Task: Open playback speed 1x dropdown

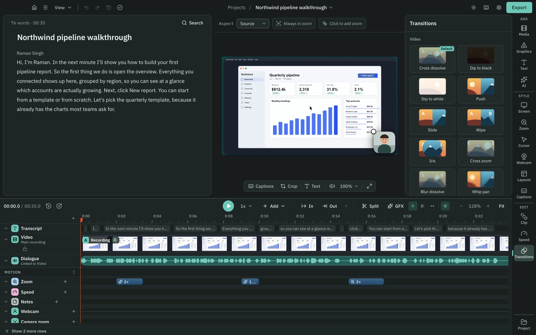Action: click(x=246, y=206)
